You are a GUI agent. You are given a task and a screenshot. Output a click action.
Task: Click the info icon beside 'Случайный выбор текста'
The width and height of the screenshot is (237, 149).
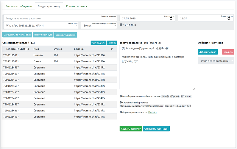click(x=121, y=102)
